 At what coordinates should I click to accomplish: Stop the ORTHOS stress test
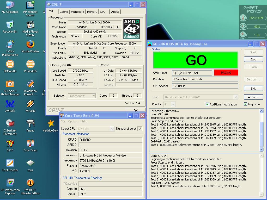[253, 59]
